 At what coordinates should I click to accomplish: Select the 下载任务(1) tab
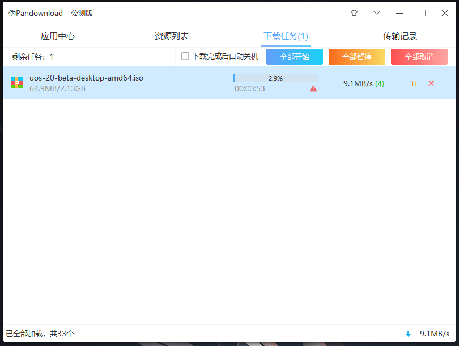(286, 36)
